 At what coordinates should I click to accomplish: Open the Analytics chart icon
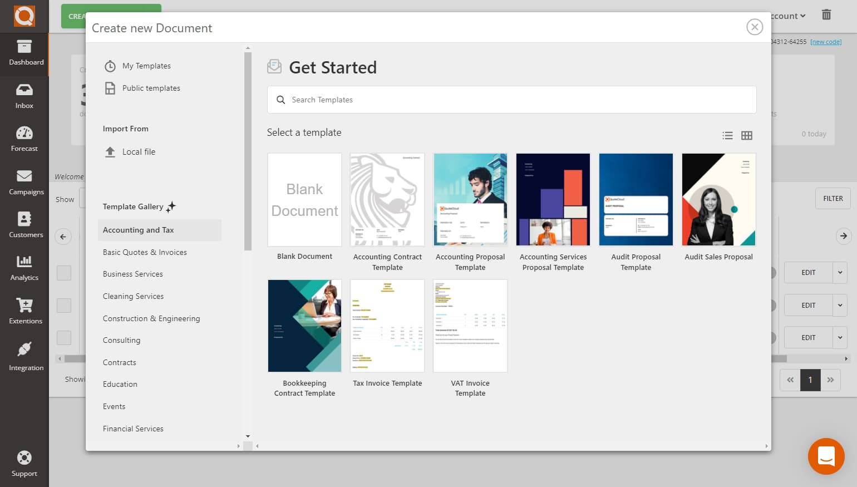click(24, 261)
